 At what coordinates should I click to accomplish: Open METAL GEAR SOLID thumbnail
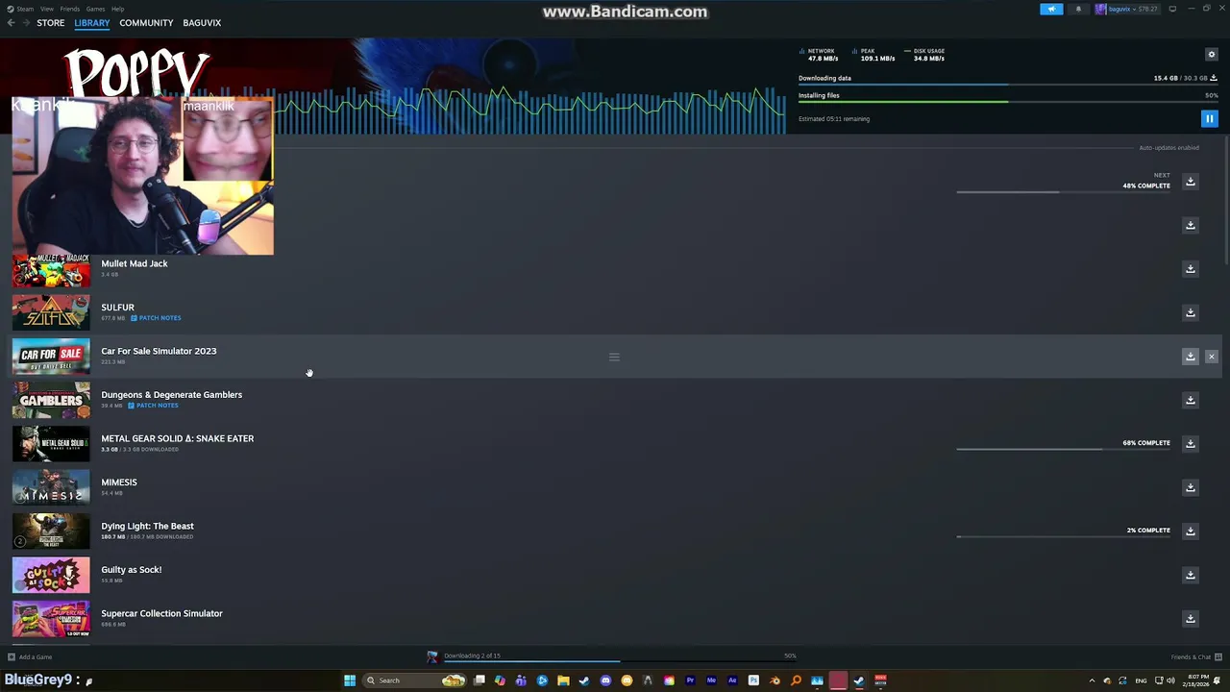coord(51,444)
